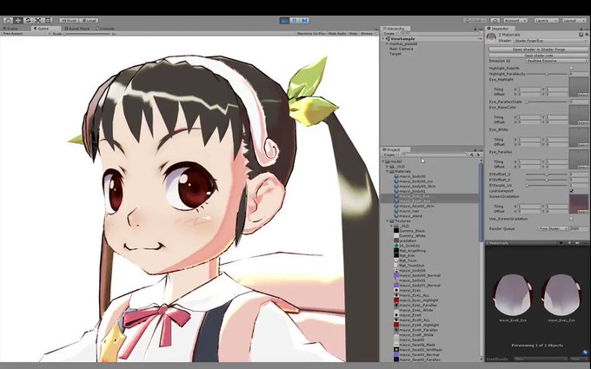This screenshot has width=591, height=369.
Task: Toggle the Pivot/Center handle position button
Action: pyautogui.click(x=69, y=20)
